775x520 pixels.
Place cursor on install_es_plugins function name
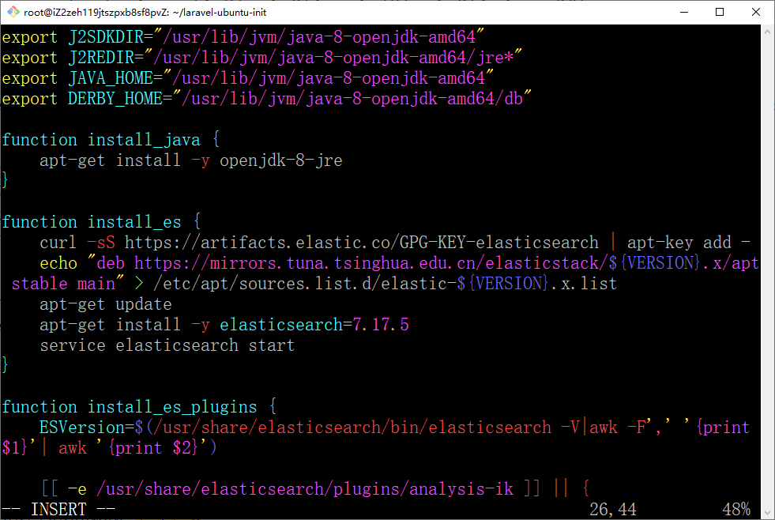pyautogui.click(x=172, y=407)
